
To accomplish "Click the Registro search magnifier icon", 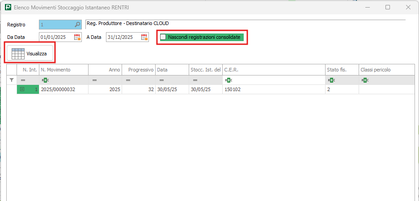I will tap(77, 25).
